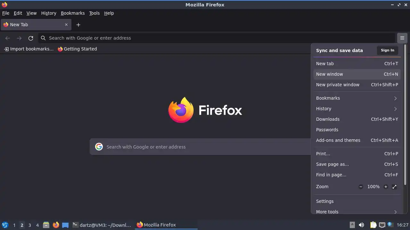Switch to workspace 1
The image size is (410, 230).
pyautogui.click(x=14, y=225)
